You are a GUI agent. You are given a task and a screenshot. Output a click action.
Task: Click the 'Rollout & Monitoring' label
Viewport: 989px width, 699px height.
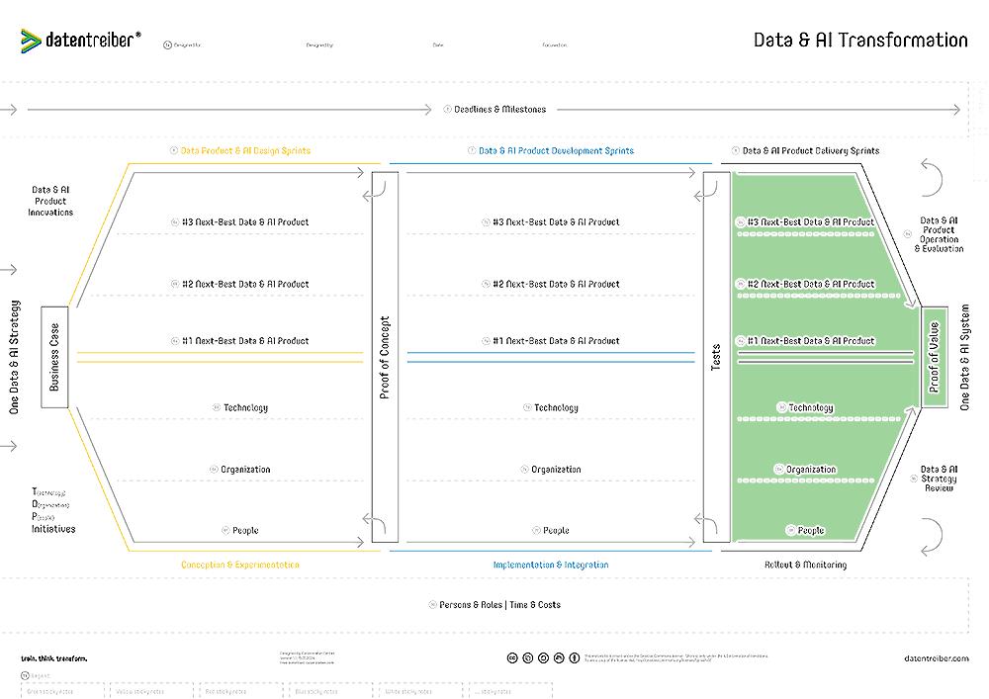[x=805, y=565]
